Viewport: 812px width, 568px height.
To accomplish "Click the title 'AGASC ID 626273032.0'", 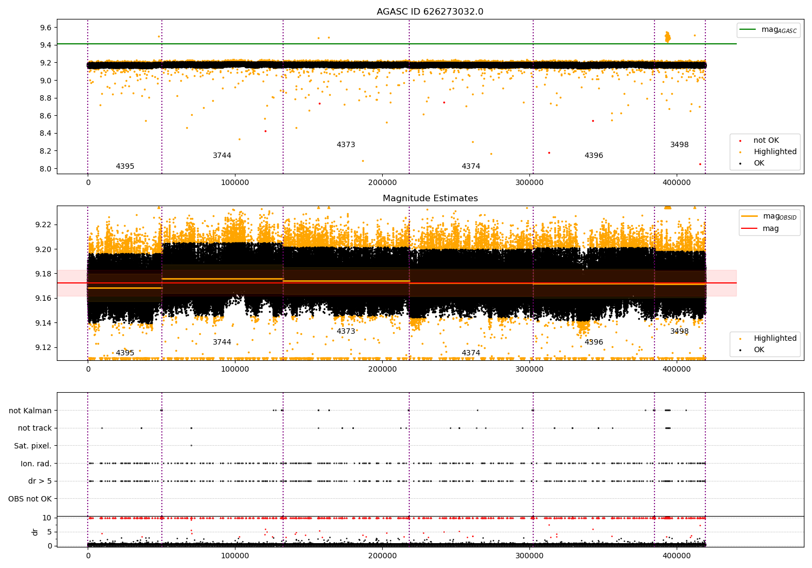I will tap(430, 12).
